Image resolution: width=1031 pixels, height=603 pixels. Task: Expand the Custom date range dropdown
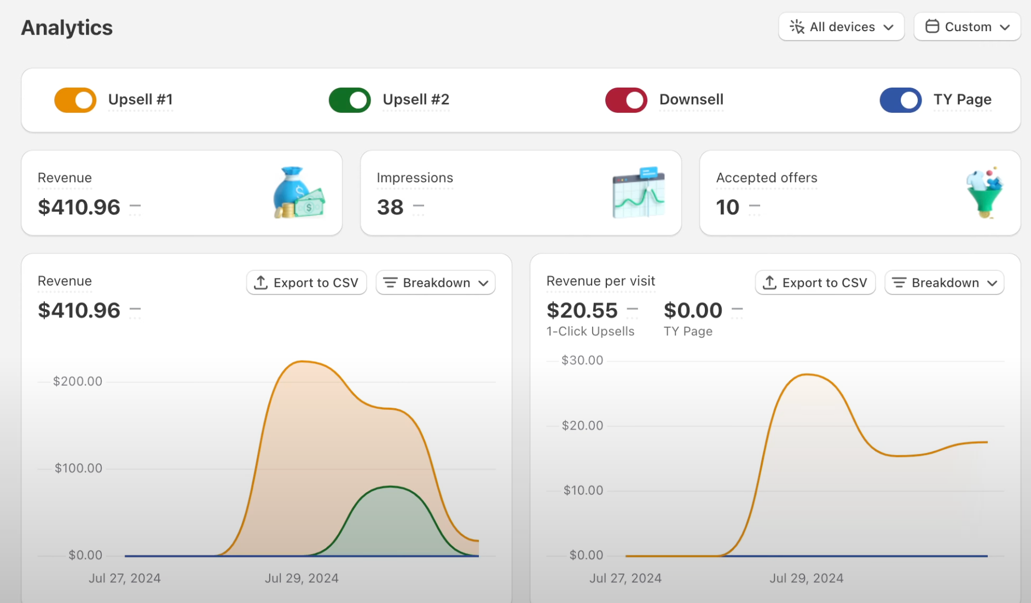[967, 27]
